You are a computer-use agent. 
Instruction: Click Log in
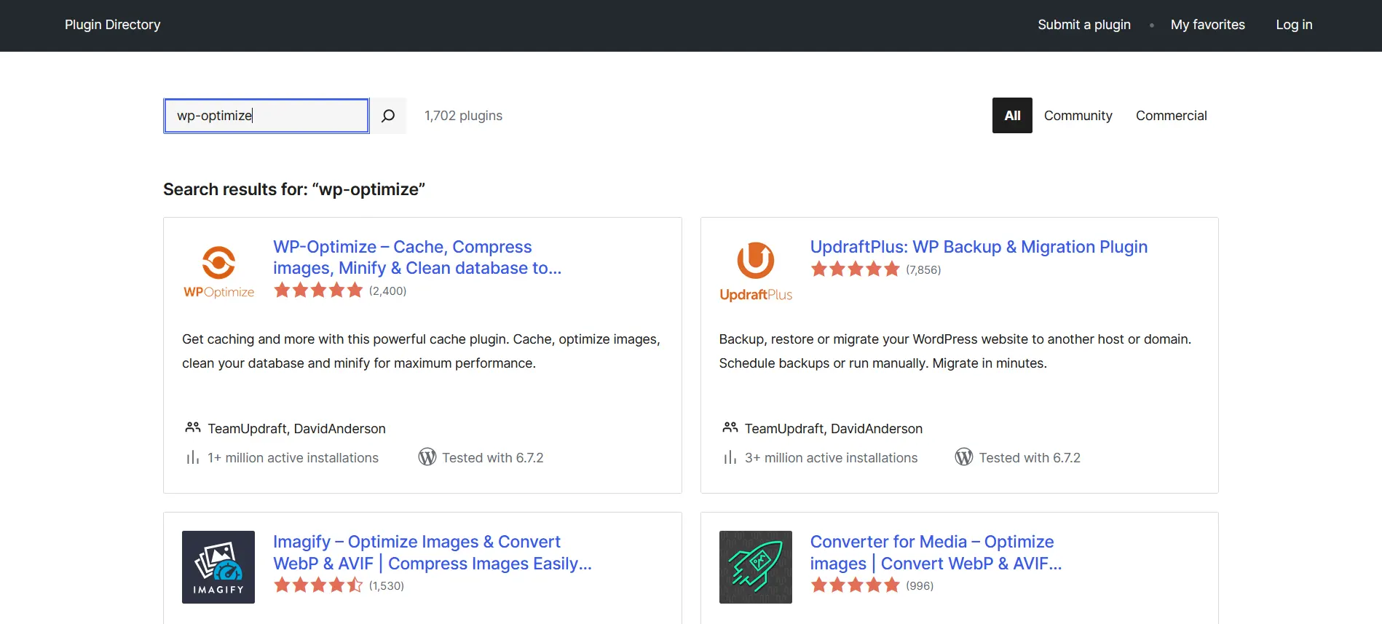click(1294, 25)
